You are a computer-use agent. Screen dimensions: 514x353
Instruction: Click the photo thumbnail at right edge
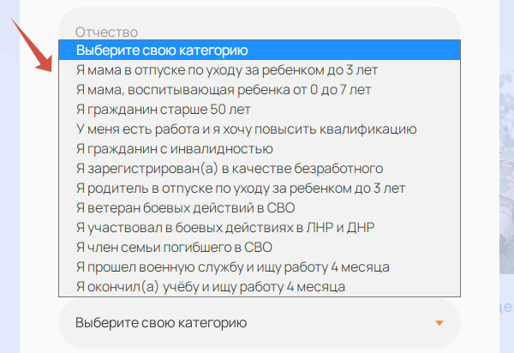506,172
